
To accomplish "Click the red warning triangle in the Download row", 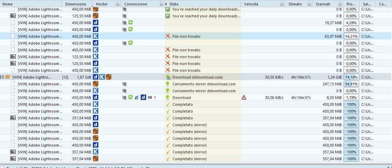I will (244, 98).
